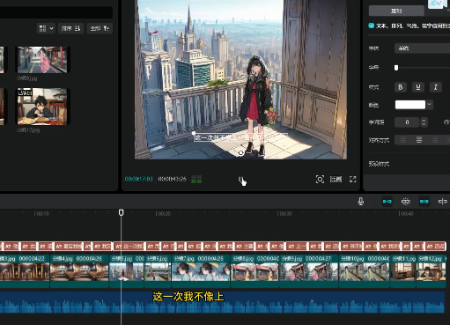
Task: Toggle bold text style
Action: (x=401, y=87)
